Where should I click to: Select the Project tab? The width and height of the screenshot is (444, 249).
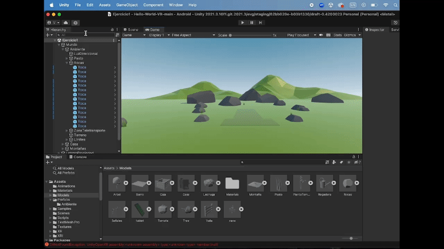coord(54,157)
